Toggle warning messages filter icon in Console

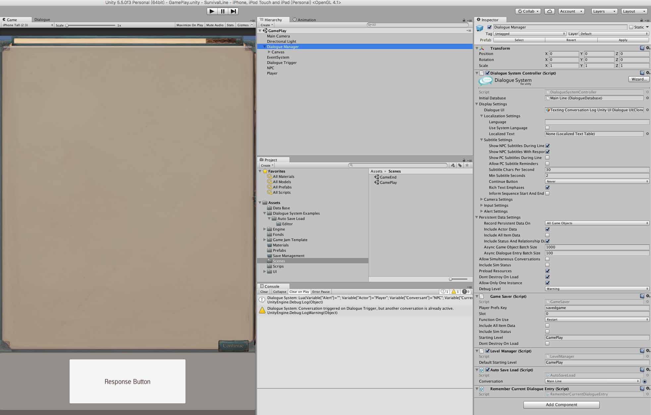click(x=455, y=292)
